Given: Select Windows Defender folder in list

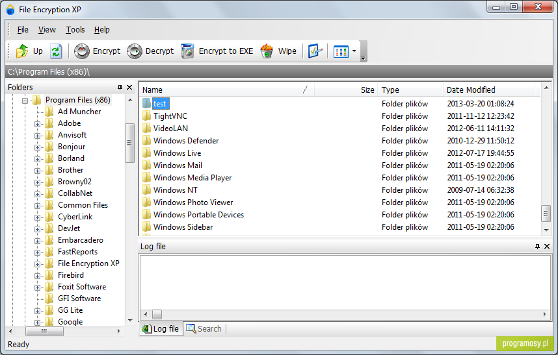Looking at the screenshot, I should pyautogui.click(x=186, y=141).
